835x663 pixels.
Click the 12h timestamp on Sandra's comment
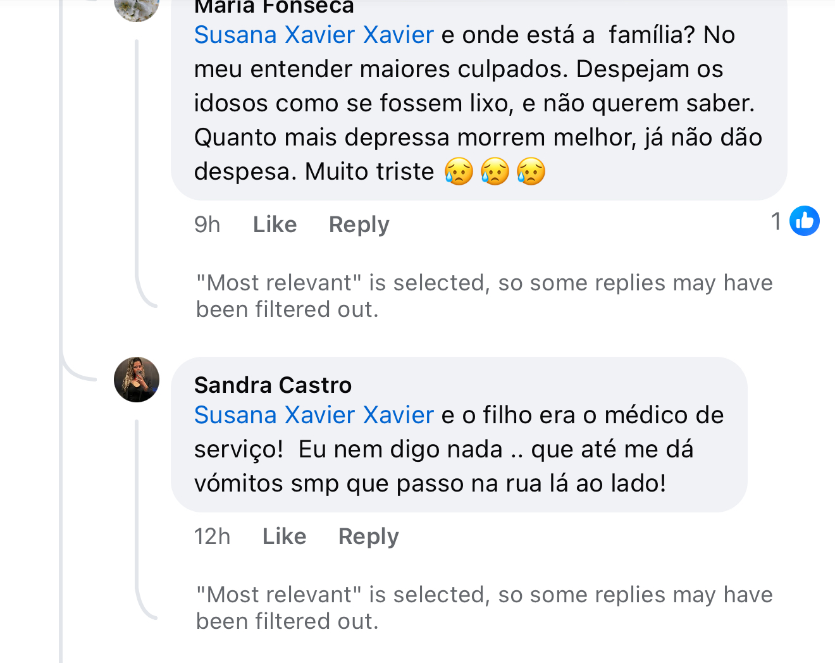pyautogui.click(x=212, y=536)
